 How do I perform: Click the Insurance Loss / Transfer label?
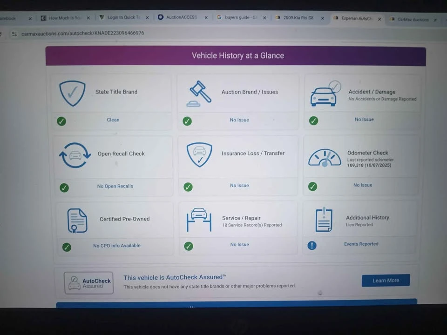pyautogui.click(x=253, y=153)
